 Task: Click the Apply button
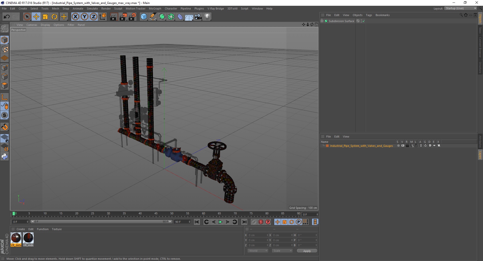pyautogui.click(x=307, y=251)
